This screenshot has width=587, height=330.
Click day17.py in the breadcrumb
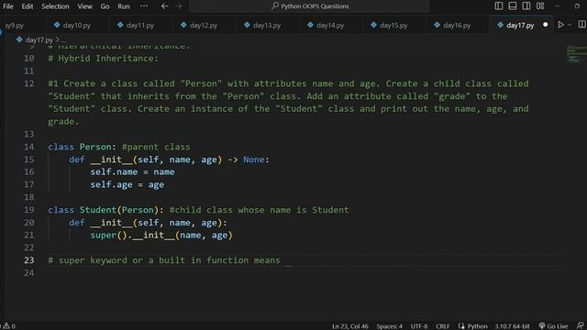(39, 39)
